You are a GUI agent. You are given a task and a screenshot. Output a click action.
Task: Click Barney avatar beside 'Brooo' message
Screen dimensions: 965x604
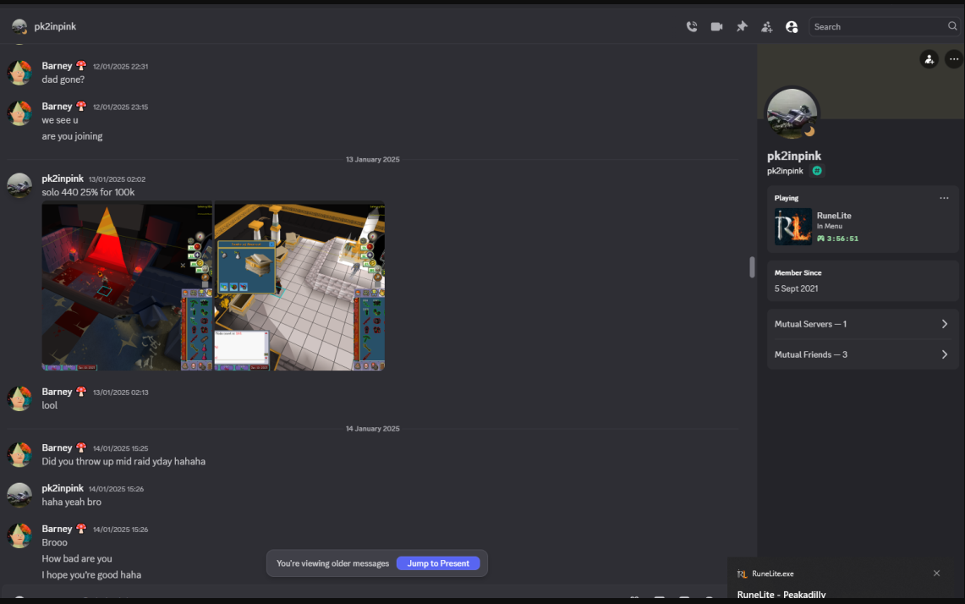pyautogui.click(x=19, y=535)
